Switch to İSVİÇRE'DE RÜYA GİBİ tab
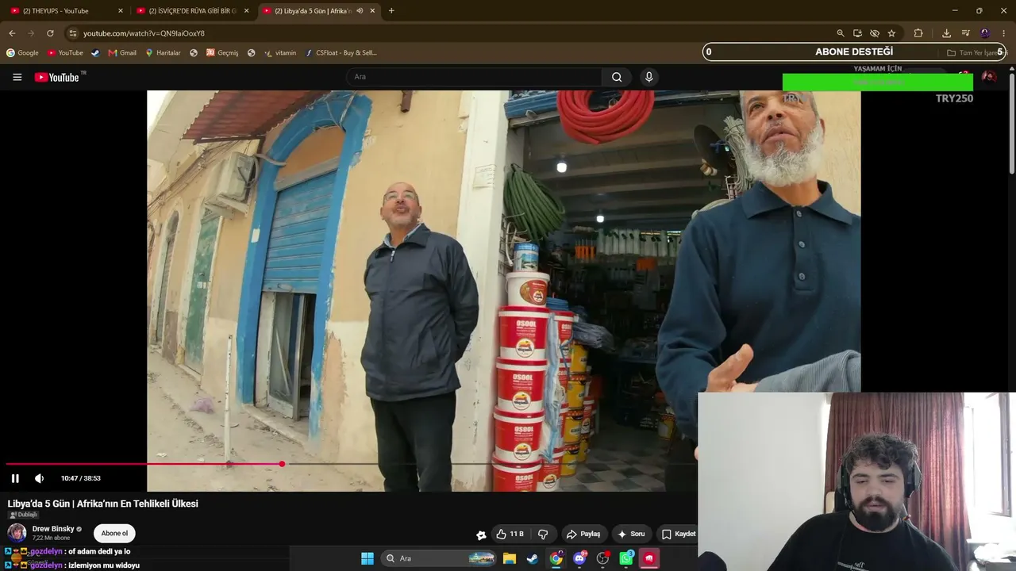1016x571 pixels. pos(193,11)
